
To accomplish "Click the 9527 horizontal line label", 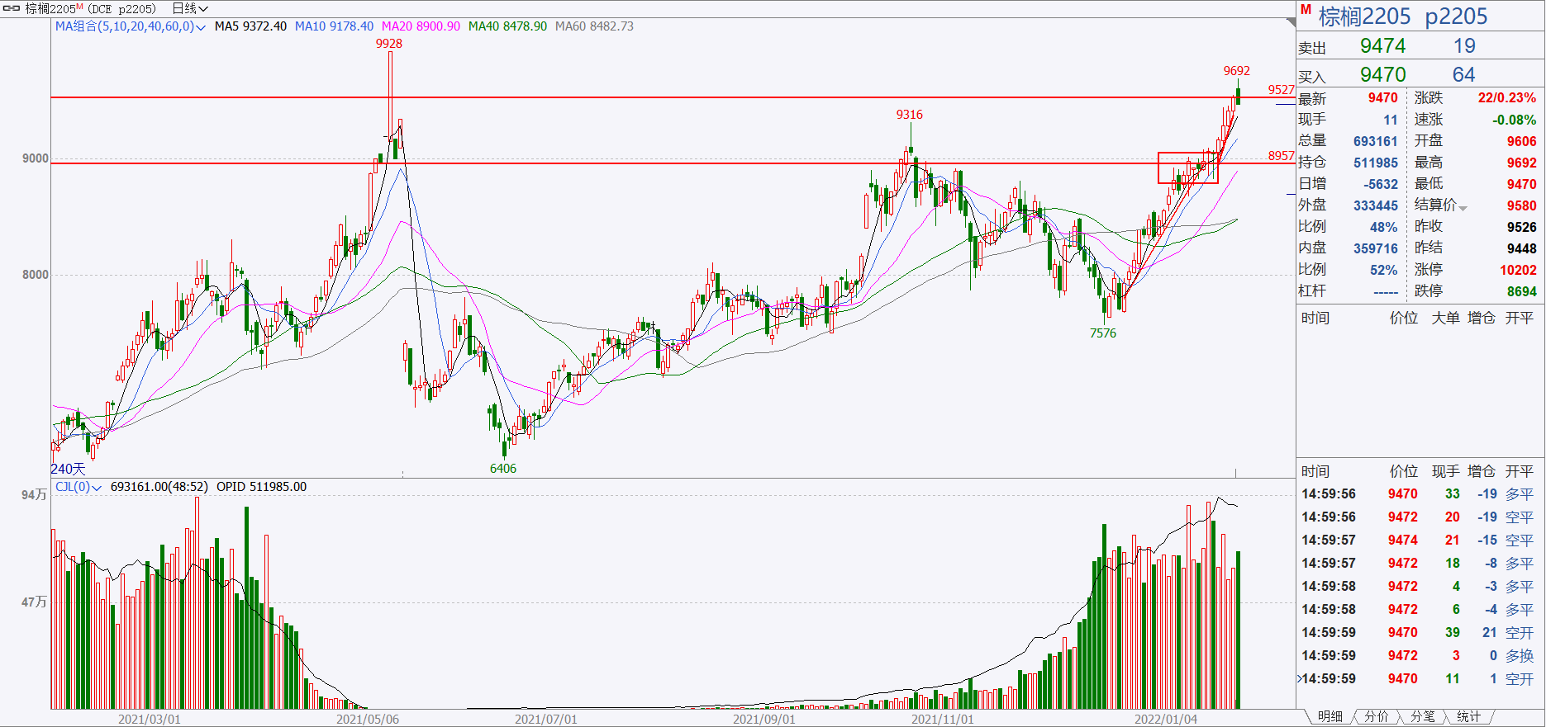I will click(1282, 90).
